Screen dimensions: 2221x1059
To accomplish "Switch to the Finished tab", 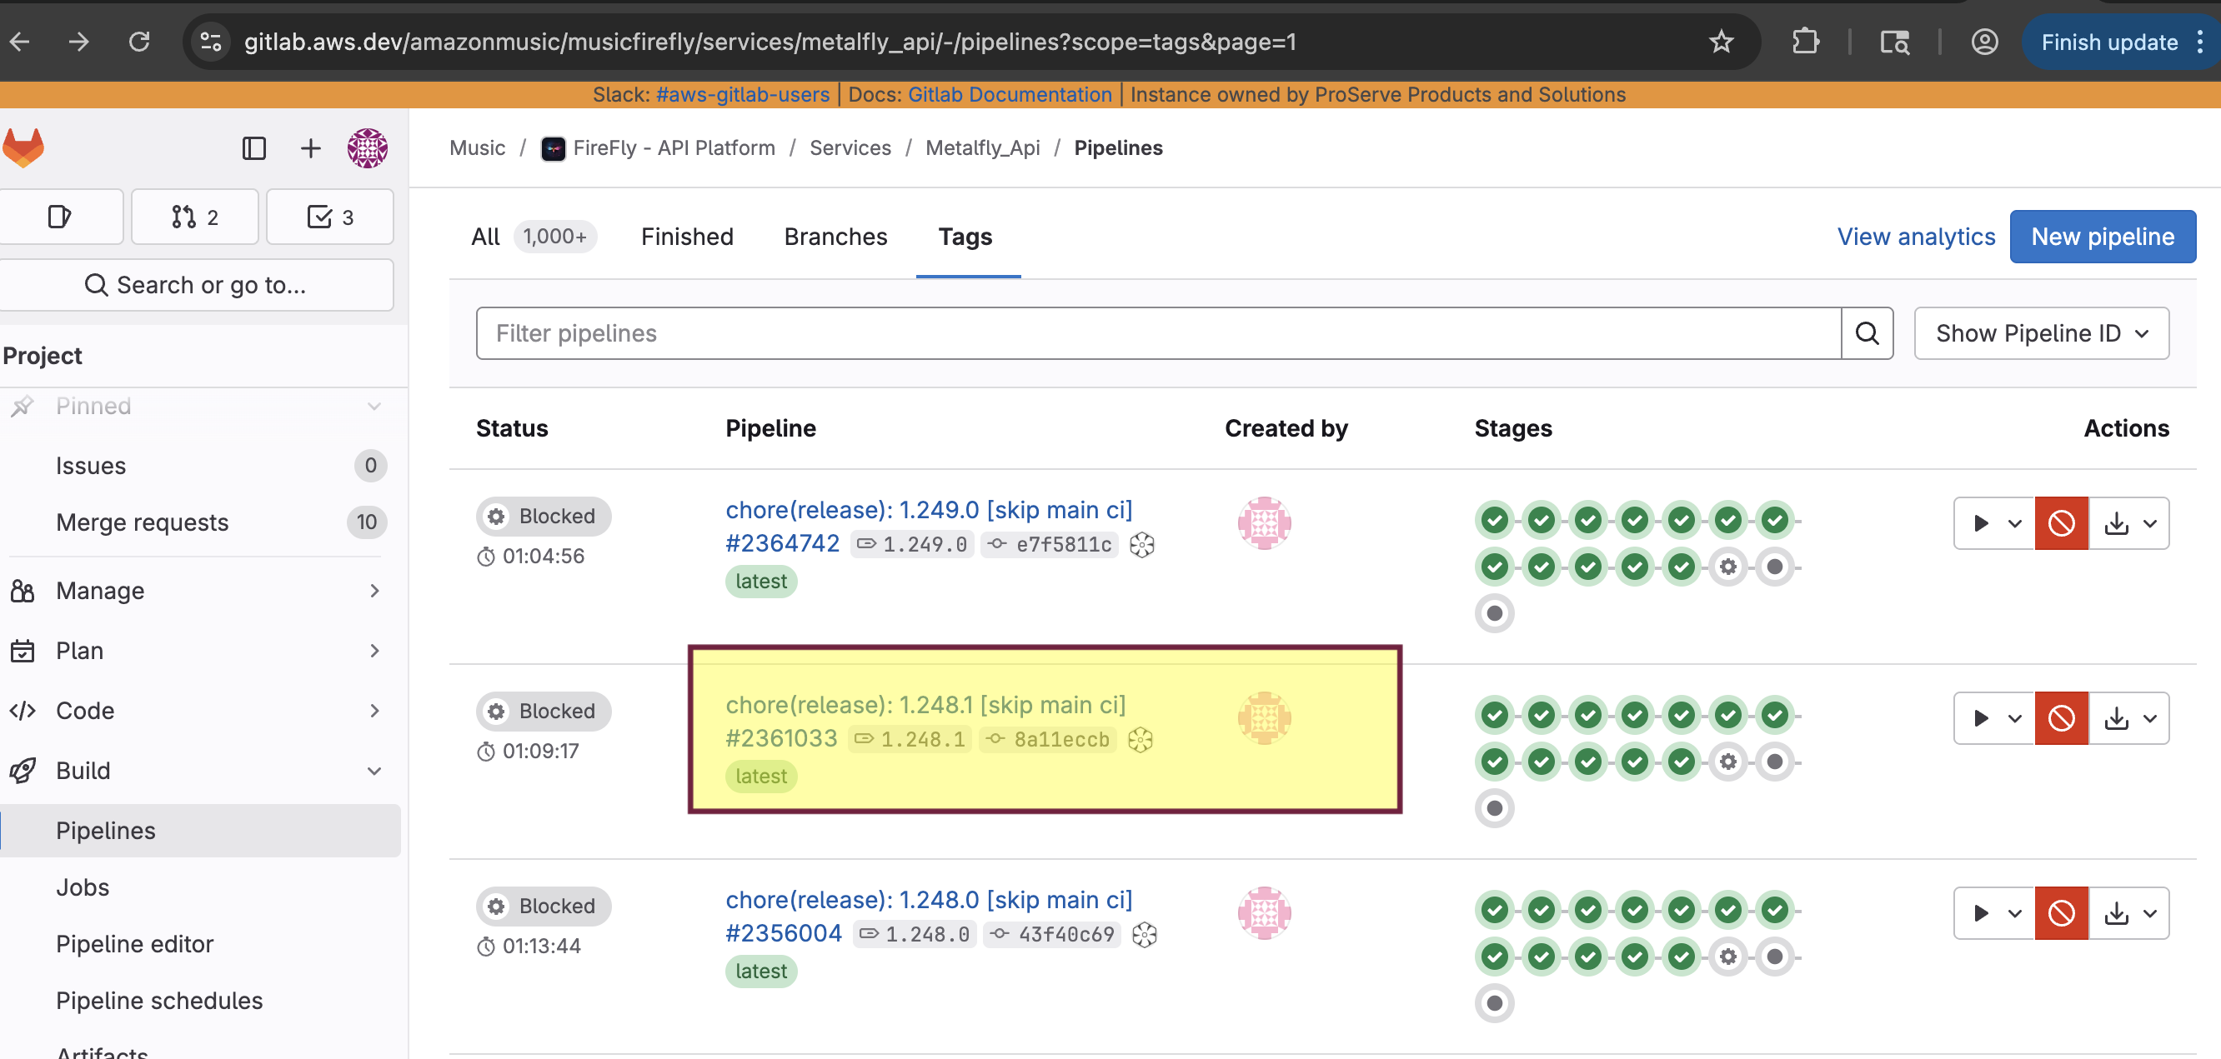I will tap(686, 236).
